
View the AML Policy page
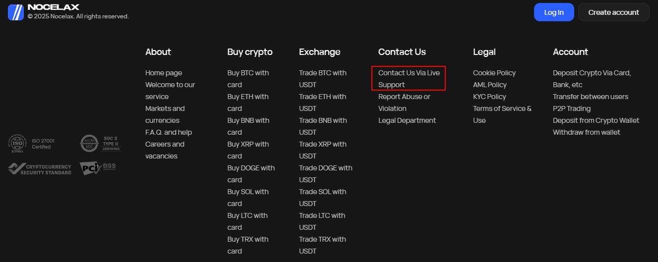pos(490,85)
